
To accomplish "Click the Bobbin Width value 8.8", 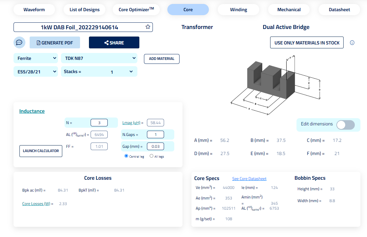I will click(332, 201).
